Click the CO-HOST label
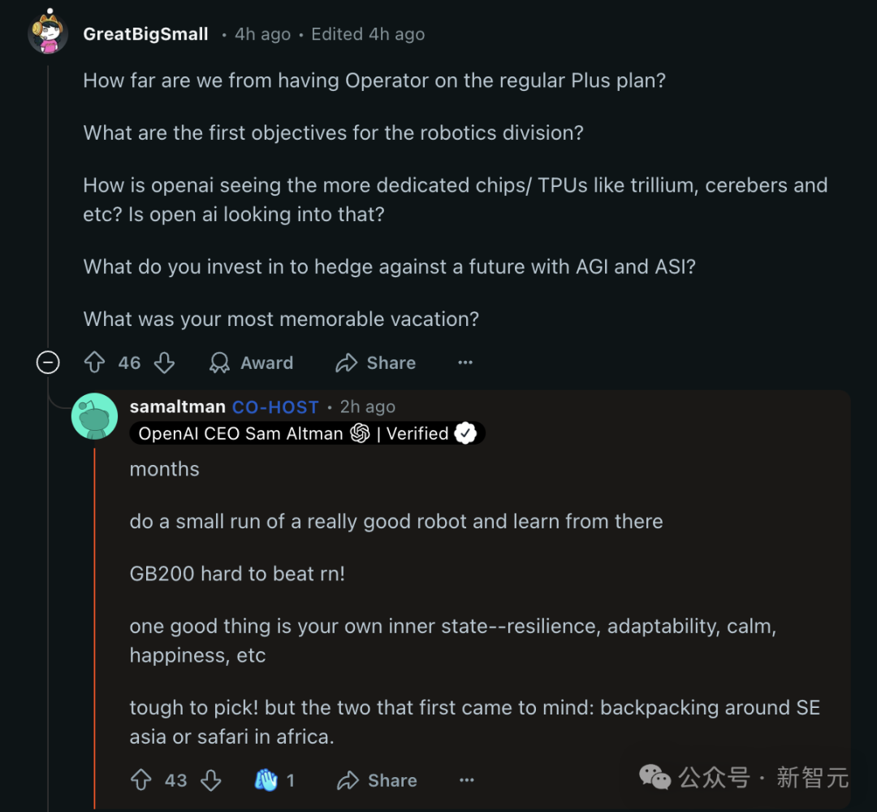The height and width of the screenshot is (812, 877). tap(275, 406)
